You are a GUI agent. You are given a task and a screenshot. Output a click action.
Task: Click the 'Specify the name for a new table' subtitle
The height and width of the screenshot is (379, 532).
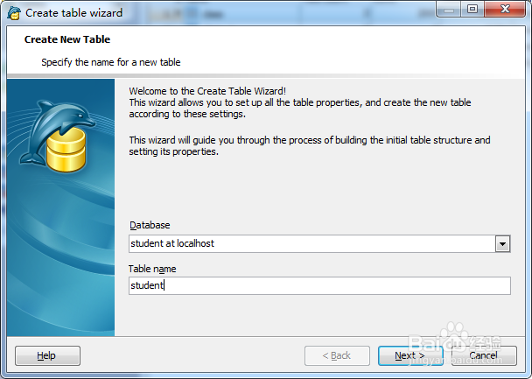(110, 62)
